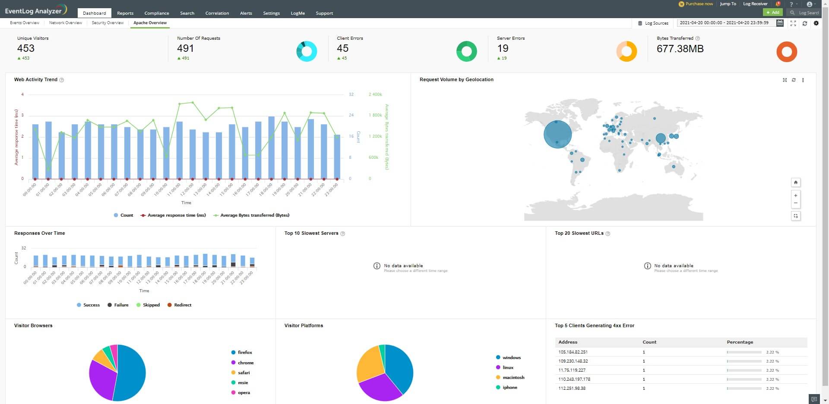Open the geolocation widget three-dot menu

pyautogui.click(x=803, y=80)
